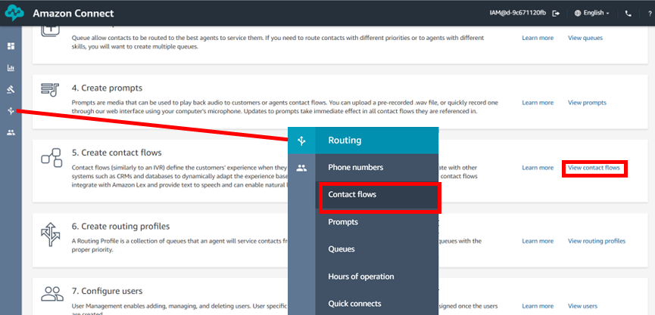Image resolution: width=655 pixels, height=315 pixels.
Task: Click the logout icon beside IAM username
Action: 557,13
